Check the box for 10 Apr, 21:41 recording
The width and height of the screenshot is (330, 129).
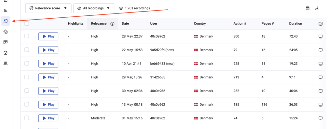(x=27, y=64)
